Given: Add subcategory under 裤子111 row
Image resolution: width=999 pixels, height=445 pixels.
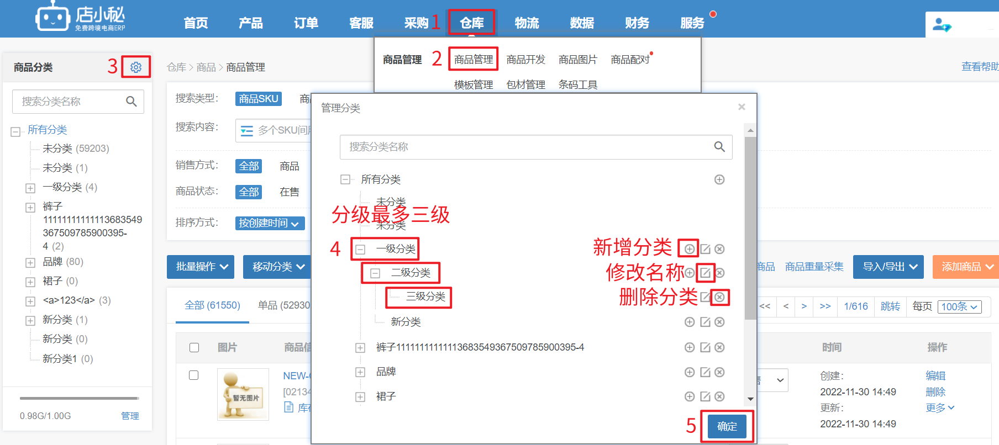Looking at the screenshot, I should [x=690, y=347].
